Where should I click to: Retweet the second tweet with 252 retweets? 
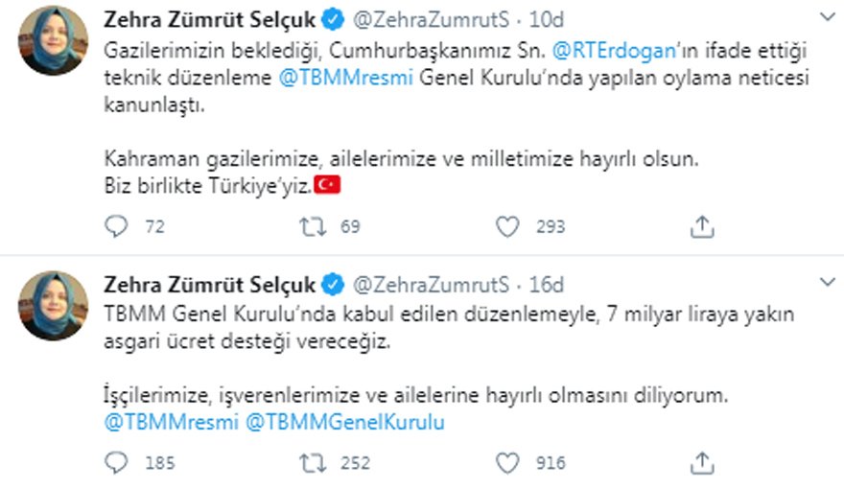pos(313,463)
